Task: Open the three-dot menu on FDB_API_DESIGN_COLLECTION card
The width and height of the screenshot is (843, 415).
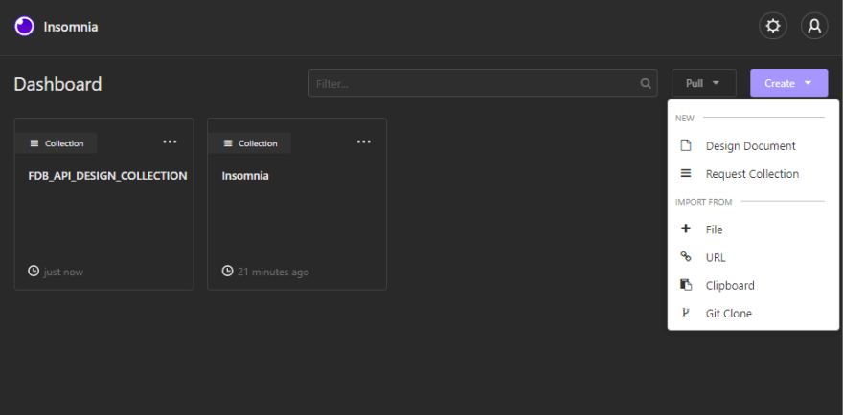Action: coord(170,142)
